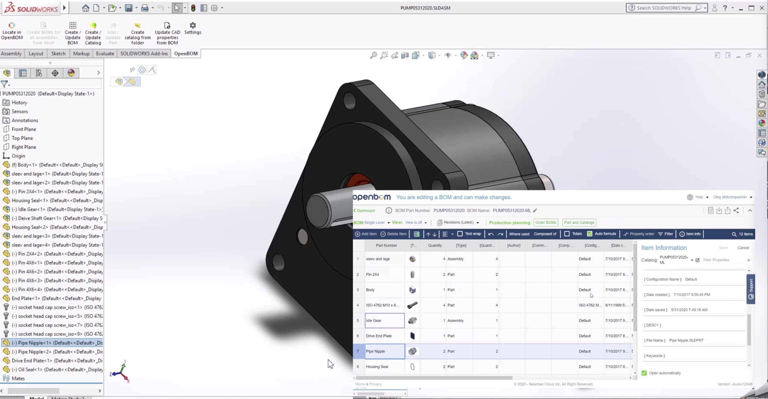Image resolution: width=768 pixels, height=399 pixels.
Task: Click the Print icon in top toolbar
Action: pos(145,8)
